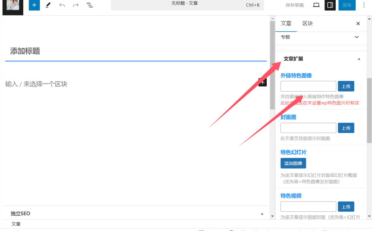This screenshot has height=231, width=372.
Task: Click the 添加标题 title field
Action: (x=136, y=51)
